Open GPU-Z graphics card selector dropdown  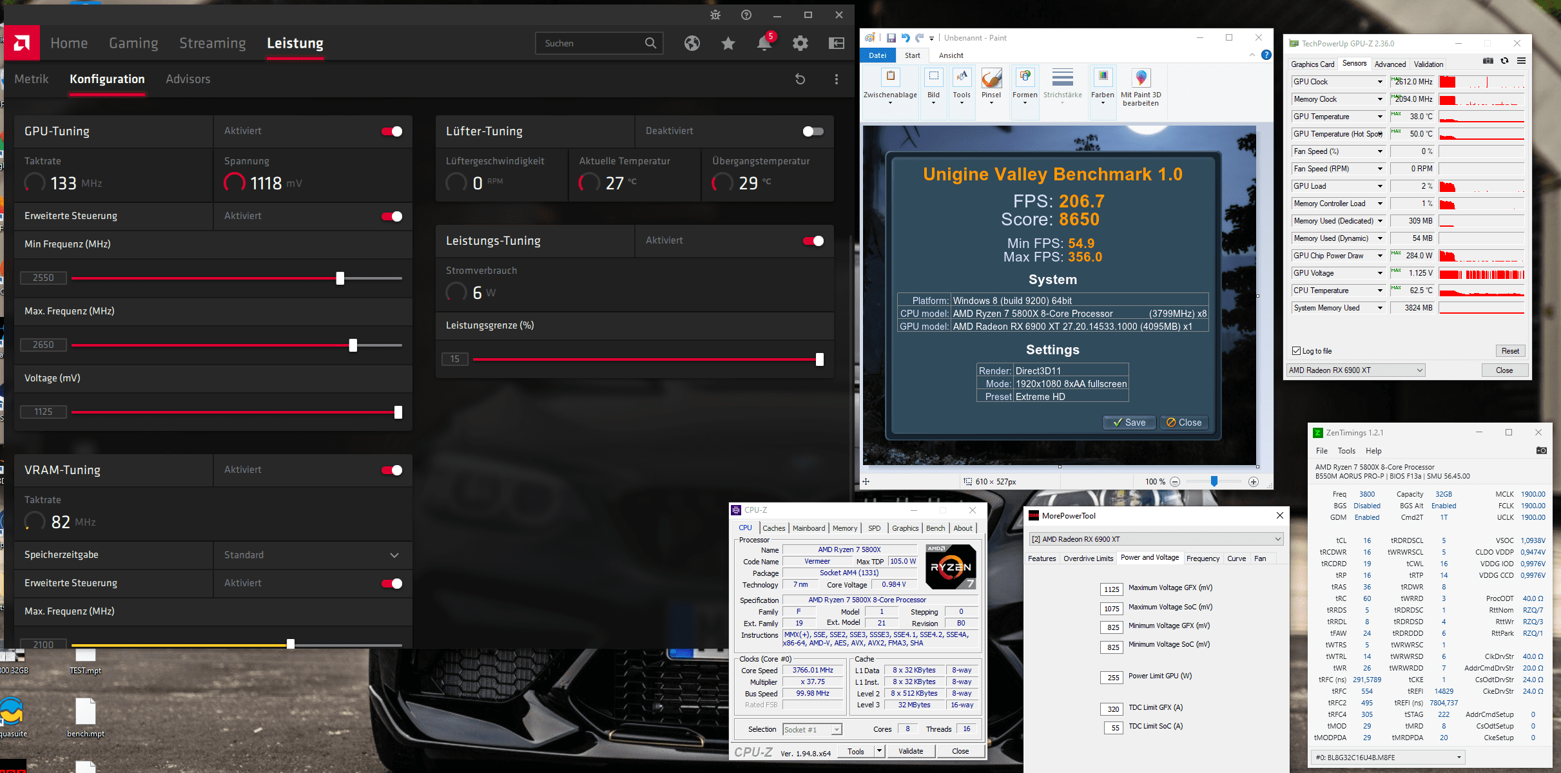point(1355,370)
